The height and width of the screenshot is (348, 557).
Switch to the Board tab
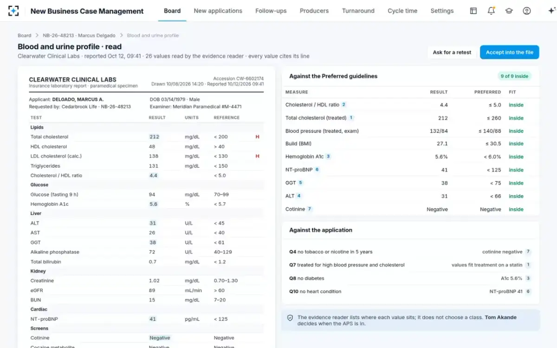(x=172, y=11)
